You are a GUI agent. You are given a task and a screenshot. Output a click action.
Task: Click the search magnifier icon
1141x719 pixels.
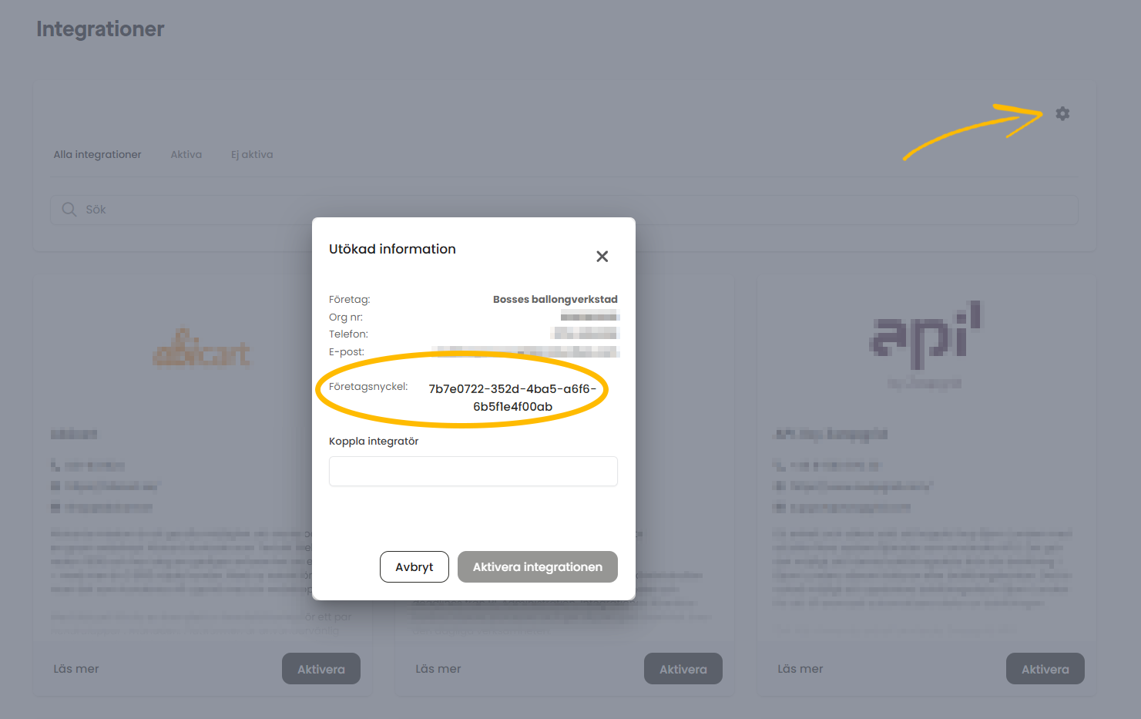pyautogui.click(x=69, y=210)
